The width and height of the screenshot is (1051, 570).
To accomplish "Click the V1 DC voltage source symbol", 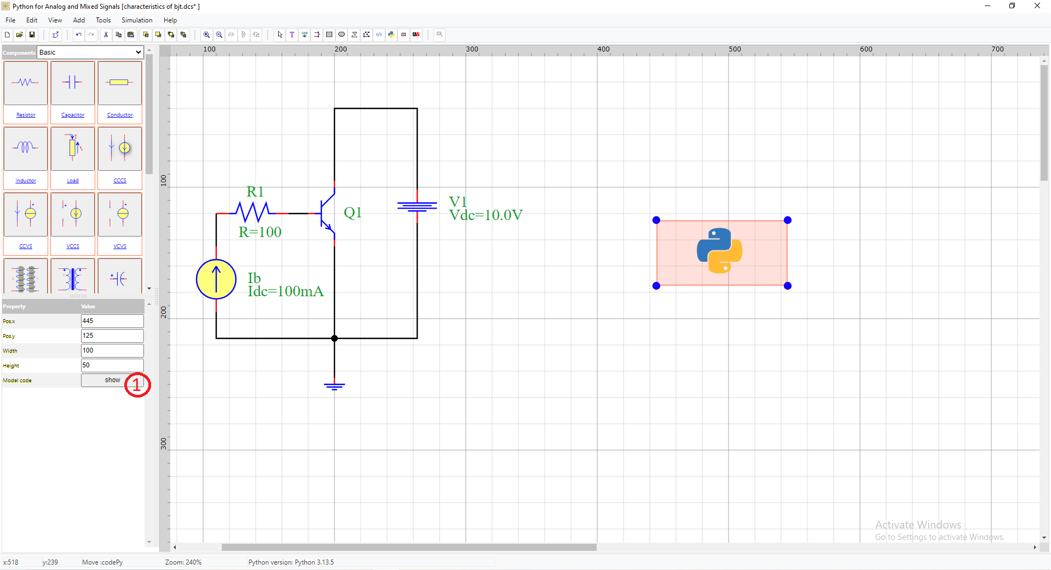I will (x=417, y=206).
